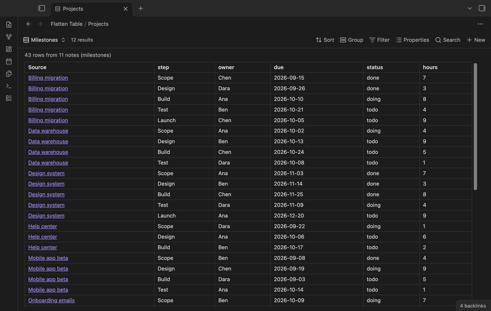Click the step column header
The height and width of the screenshot is (311, 491).
185,67
